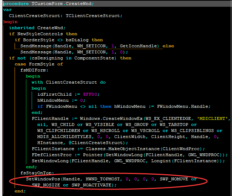Click the 'nil, WS_CHILD or WS_VISIBLE' line

point(117,125)
